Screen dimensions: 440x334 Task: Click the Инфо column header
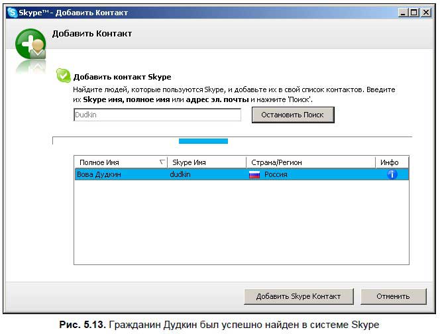pyautogui.click(x=391, y=162)
